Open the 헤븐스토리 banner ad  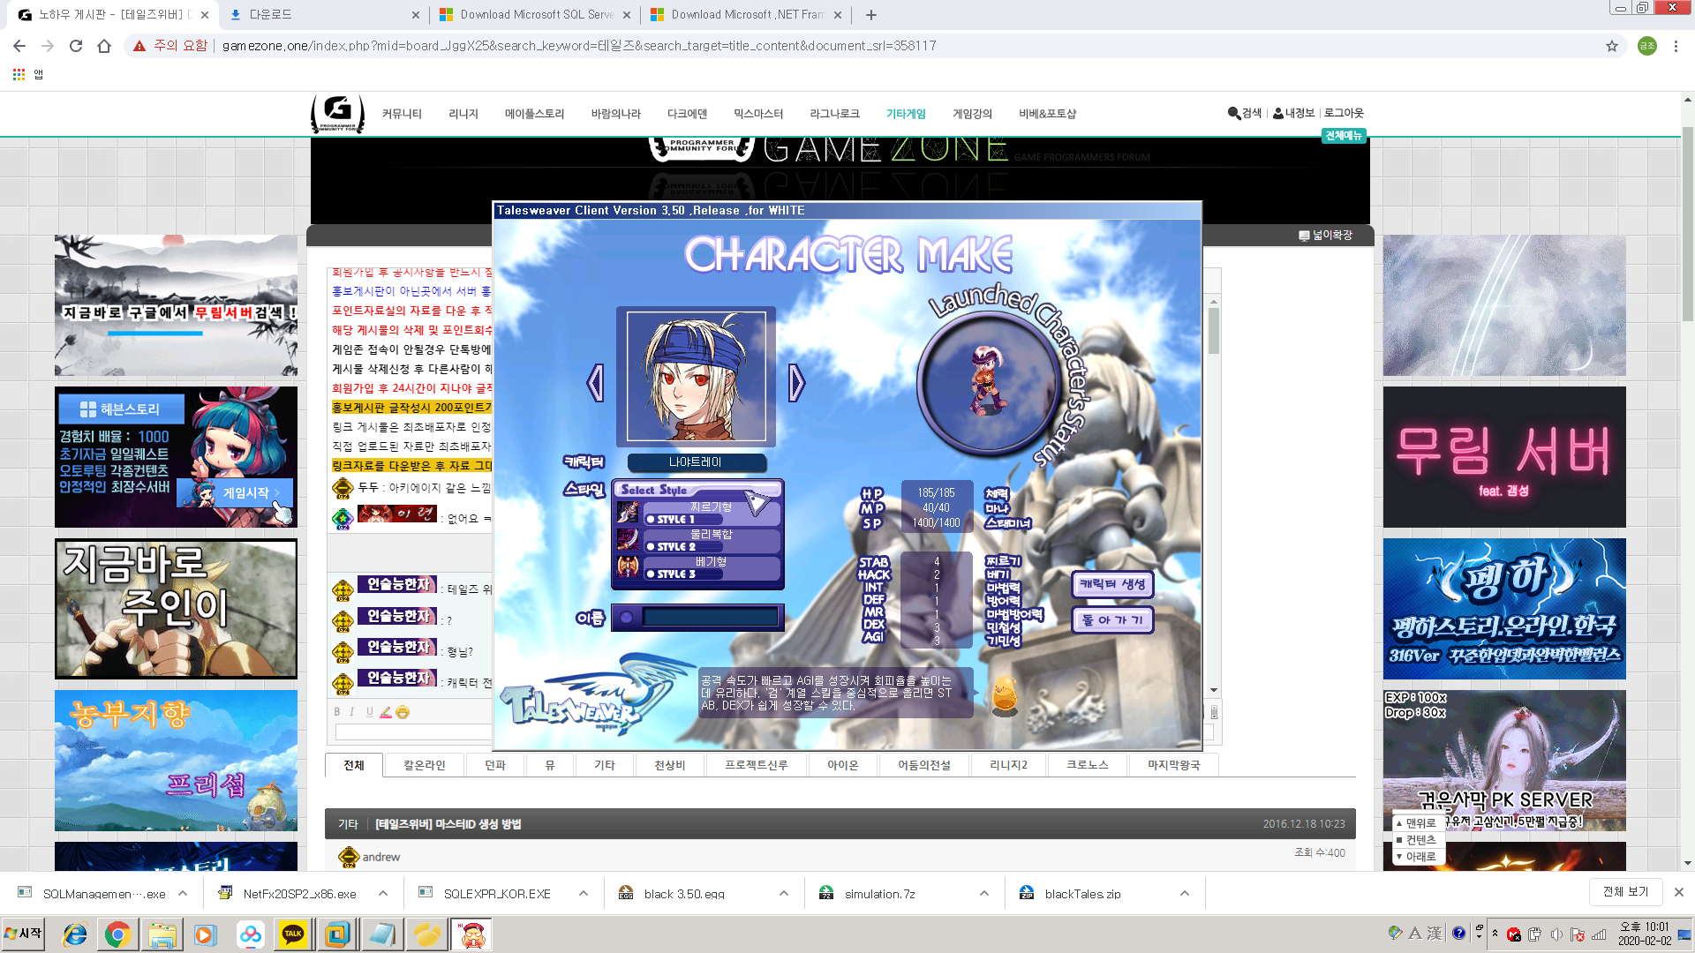coord(176,457)
